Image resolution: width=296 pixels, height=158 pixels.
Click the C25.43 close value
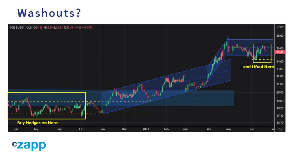(69, 28)
